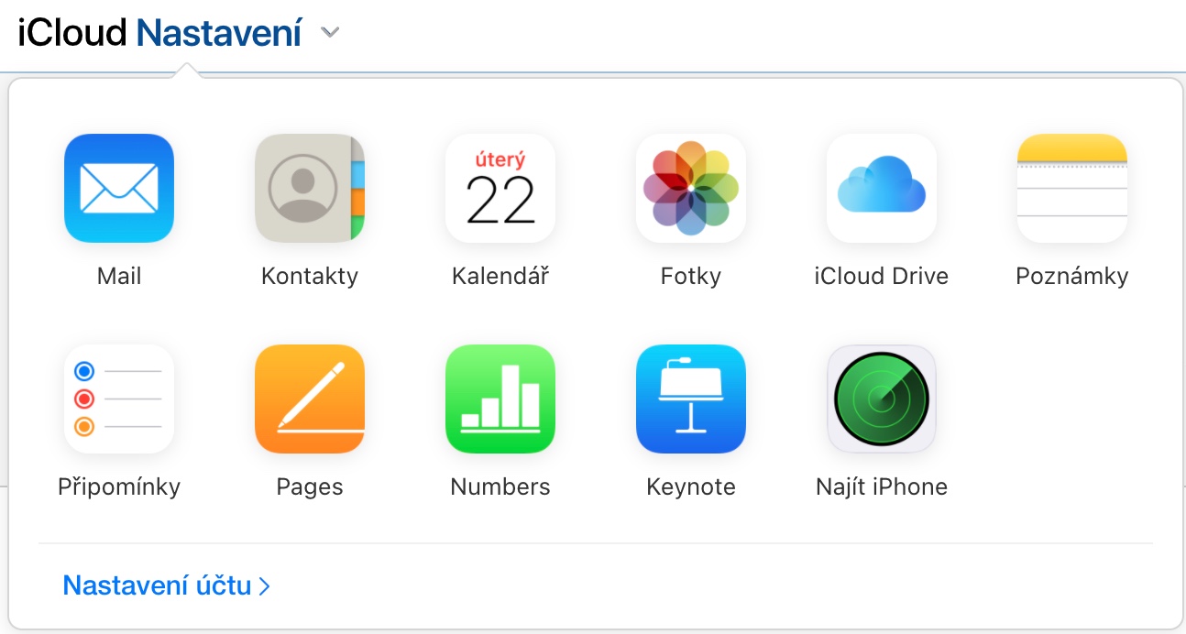The width and height of the screenshot is (1186, 634).
Task: Select the iCloud Drive text label
Action: click(x=882, y=276)
